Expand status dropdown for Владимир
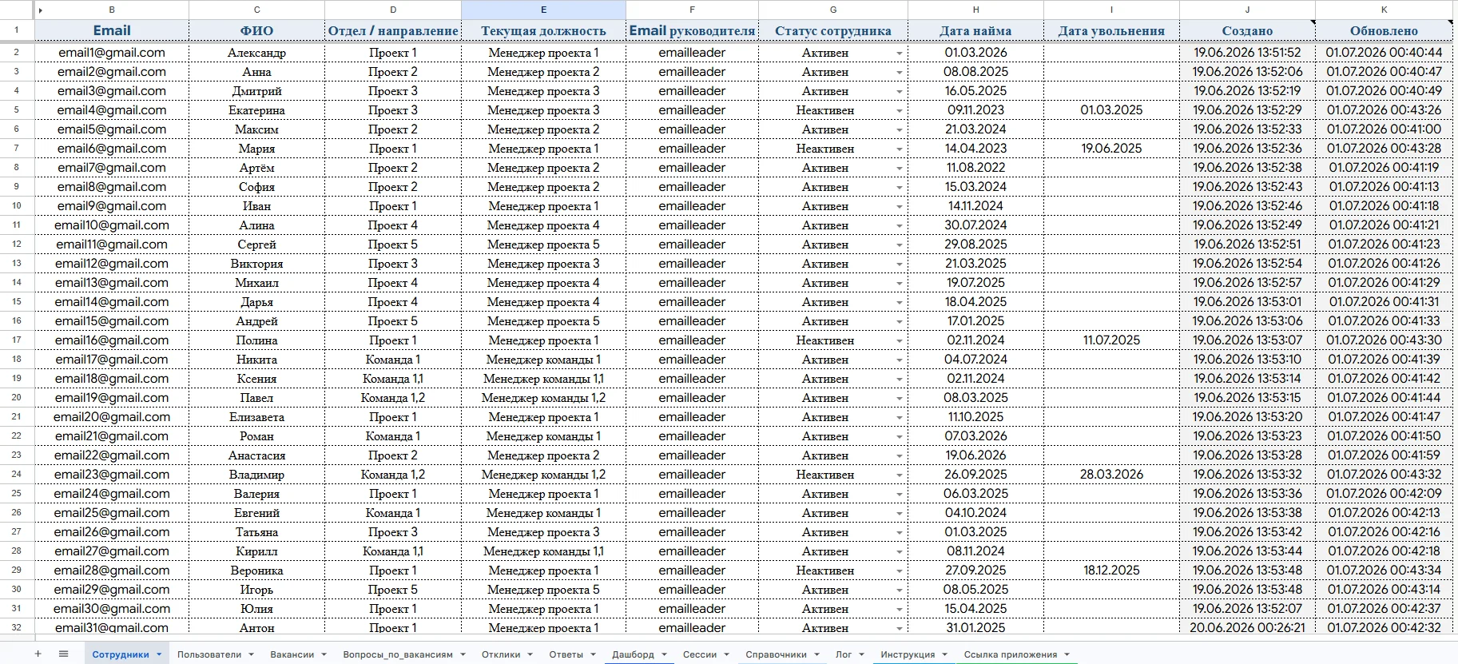 coord(899,475)
